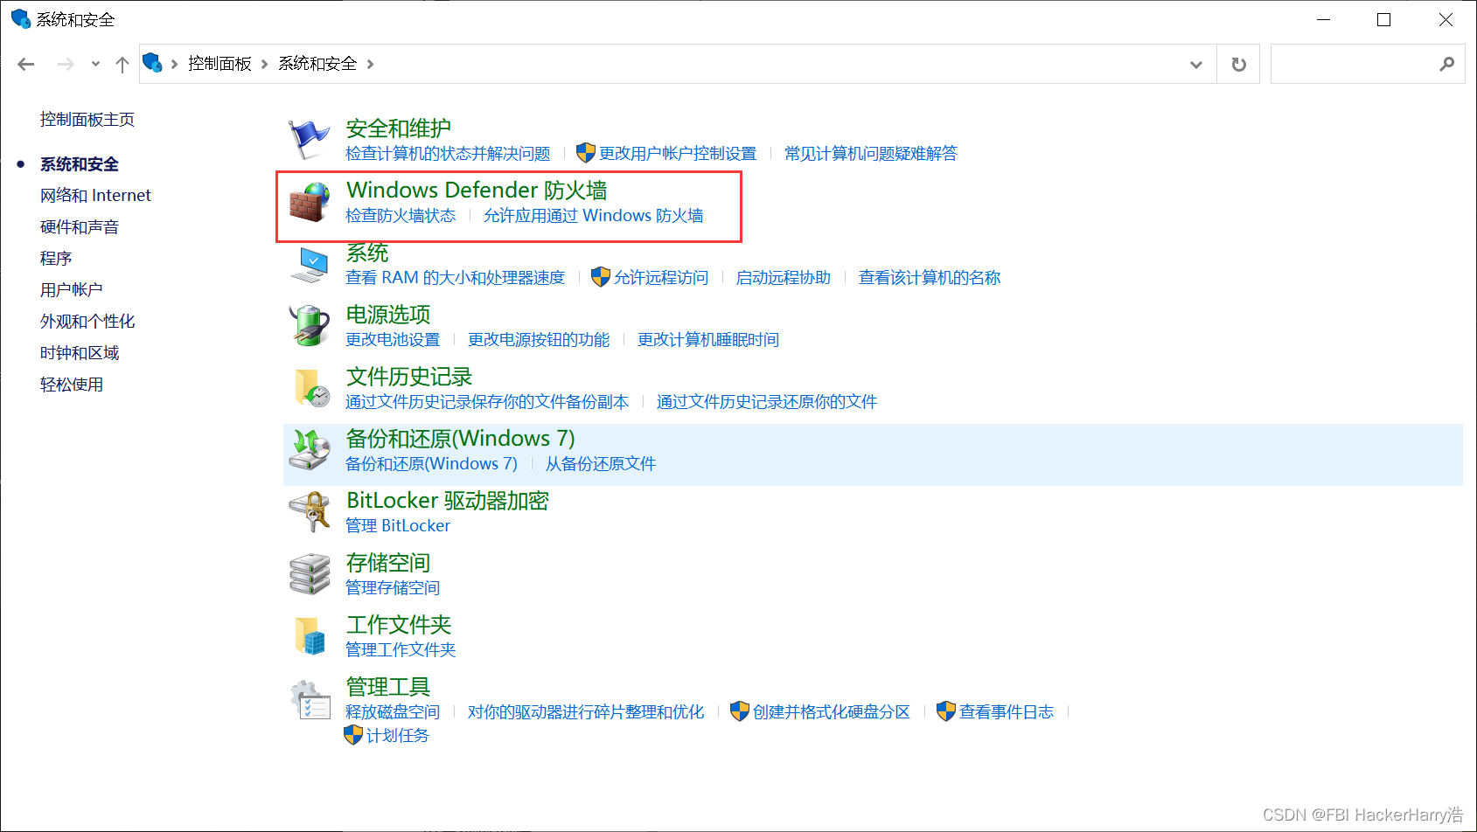Open the 文件历史记录 heading
The height and width of the screenshot is (832, 1477).
(x=409, y=377)
